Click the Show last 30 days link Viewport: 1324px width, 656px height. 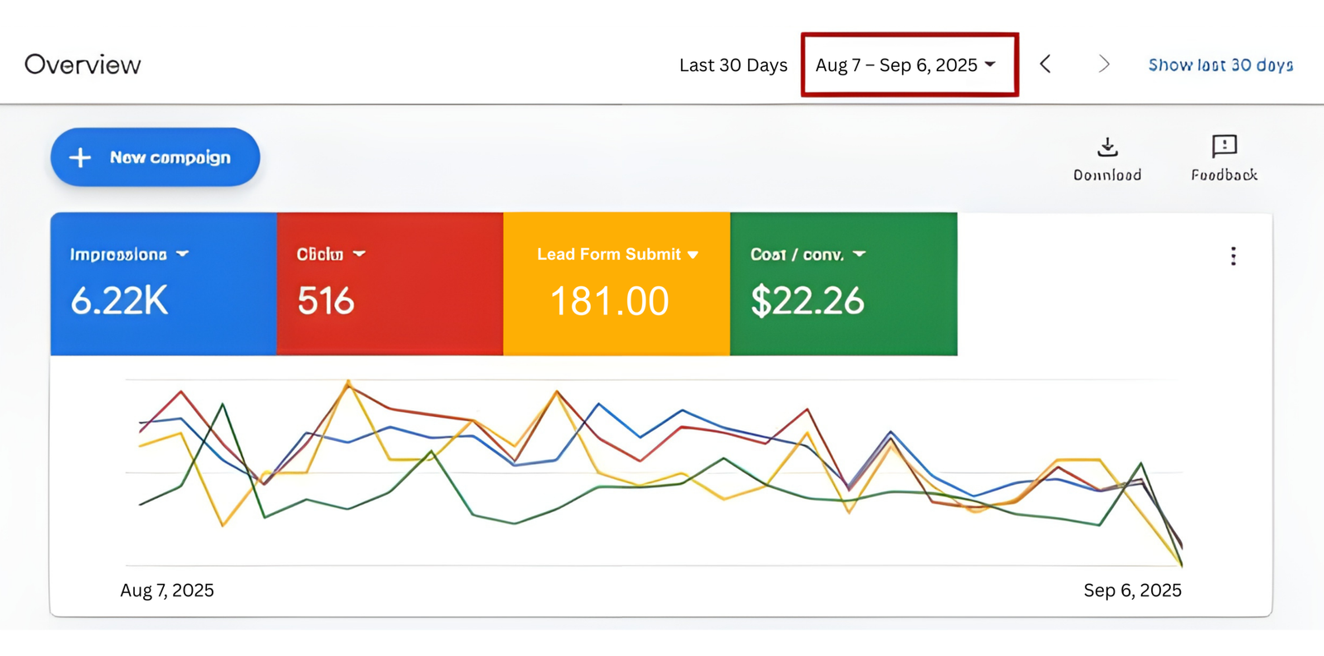[x=1220, y=65]
